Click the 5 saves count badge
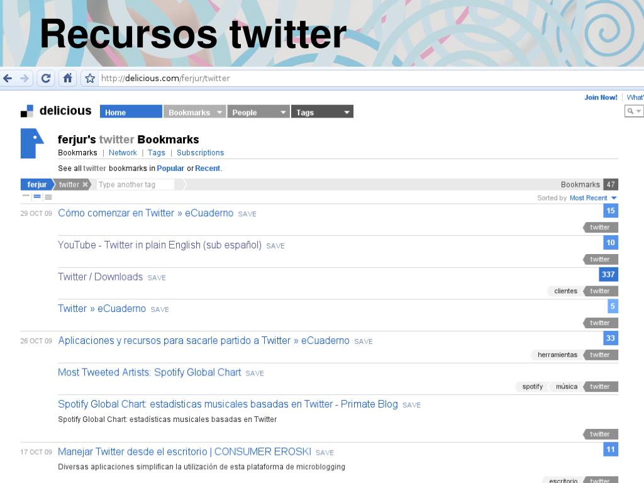Image resolution: width=644 pixels, height=483 pixels. tap(613, 306)
